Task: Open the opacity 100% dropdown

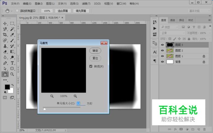Action: pos(210,33)
